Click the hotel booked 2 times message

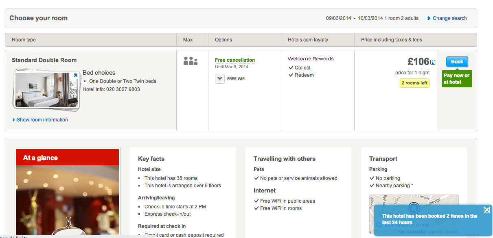point(430,219)
